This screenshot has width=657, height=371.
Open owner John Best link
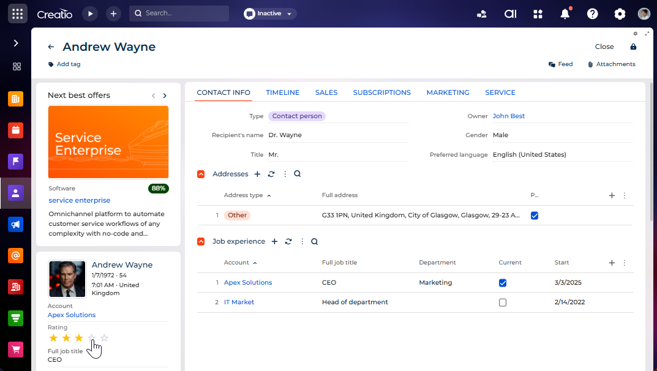pos(509,116)
